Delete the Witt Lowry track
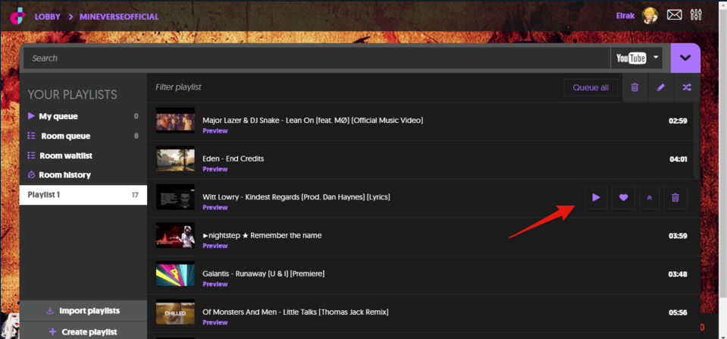Screen dimensions: 727x339 tap(675, 197)
